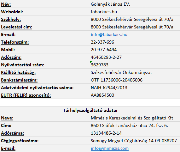Click the phone number 22-337-696 cell
Screen dimensions: 180x152
coord(135,42)
